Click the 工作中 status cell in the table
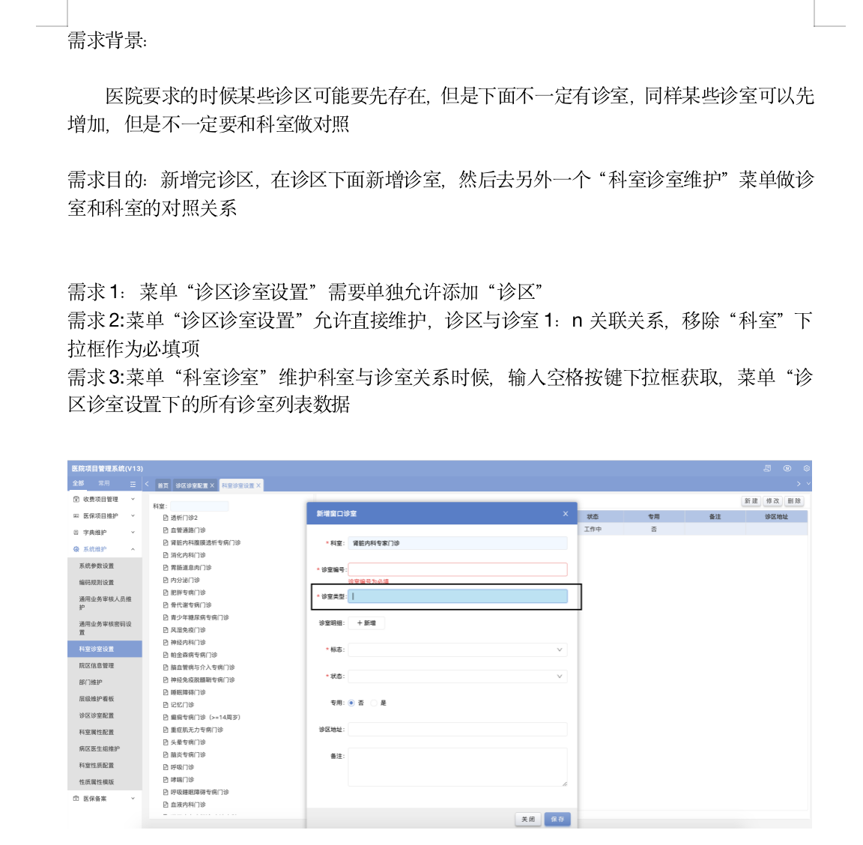The image size is (863, 845). (593, 529)
